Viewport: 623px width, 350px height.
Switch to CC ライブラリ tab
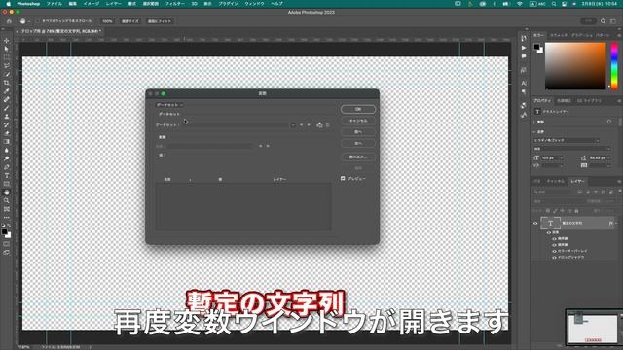click(589, 101)
